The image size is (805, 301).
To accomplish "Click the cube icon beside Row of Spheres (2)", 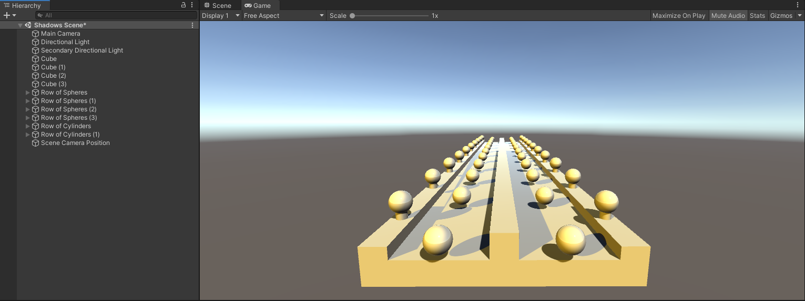I will coord(36,109).
